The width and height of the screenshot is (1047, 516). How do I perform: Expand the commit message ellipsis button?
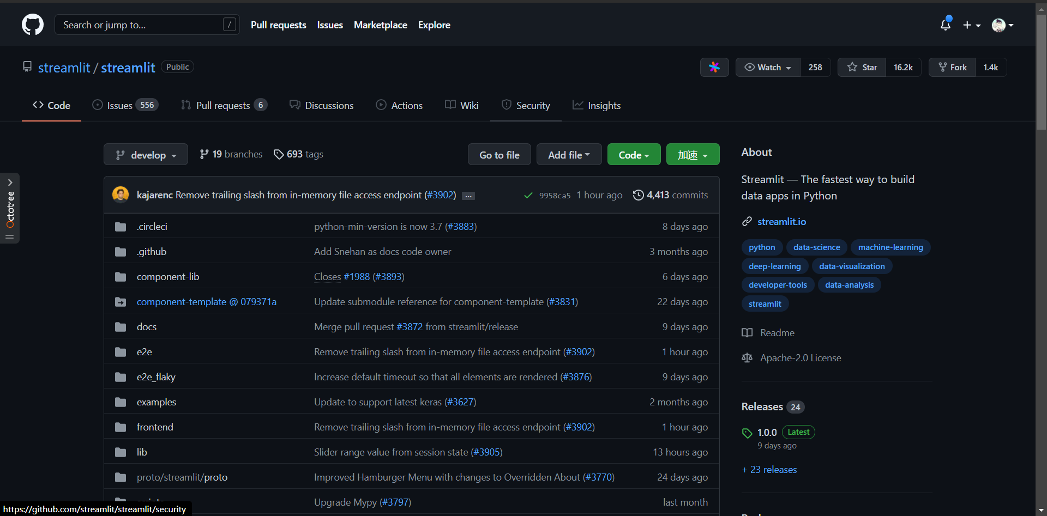coord(468,196)
